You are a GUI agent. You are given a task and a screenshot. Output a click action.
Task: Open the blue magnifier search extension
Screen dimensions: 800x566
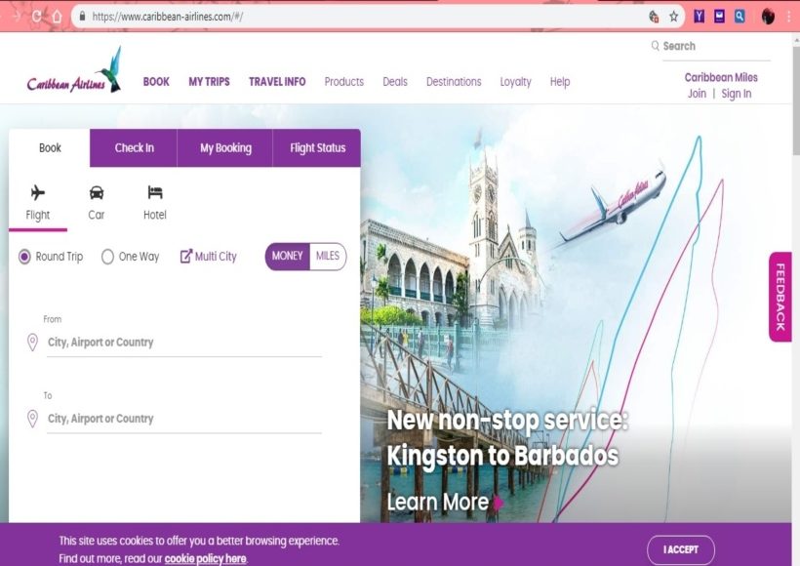(740, 17)
